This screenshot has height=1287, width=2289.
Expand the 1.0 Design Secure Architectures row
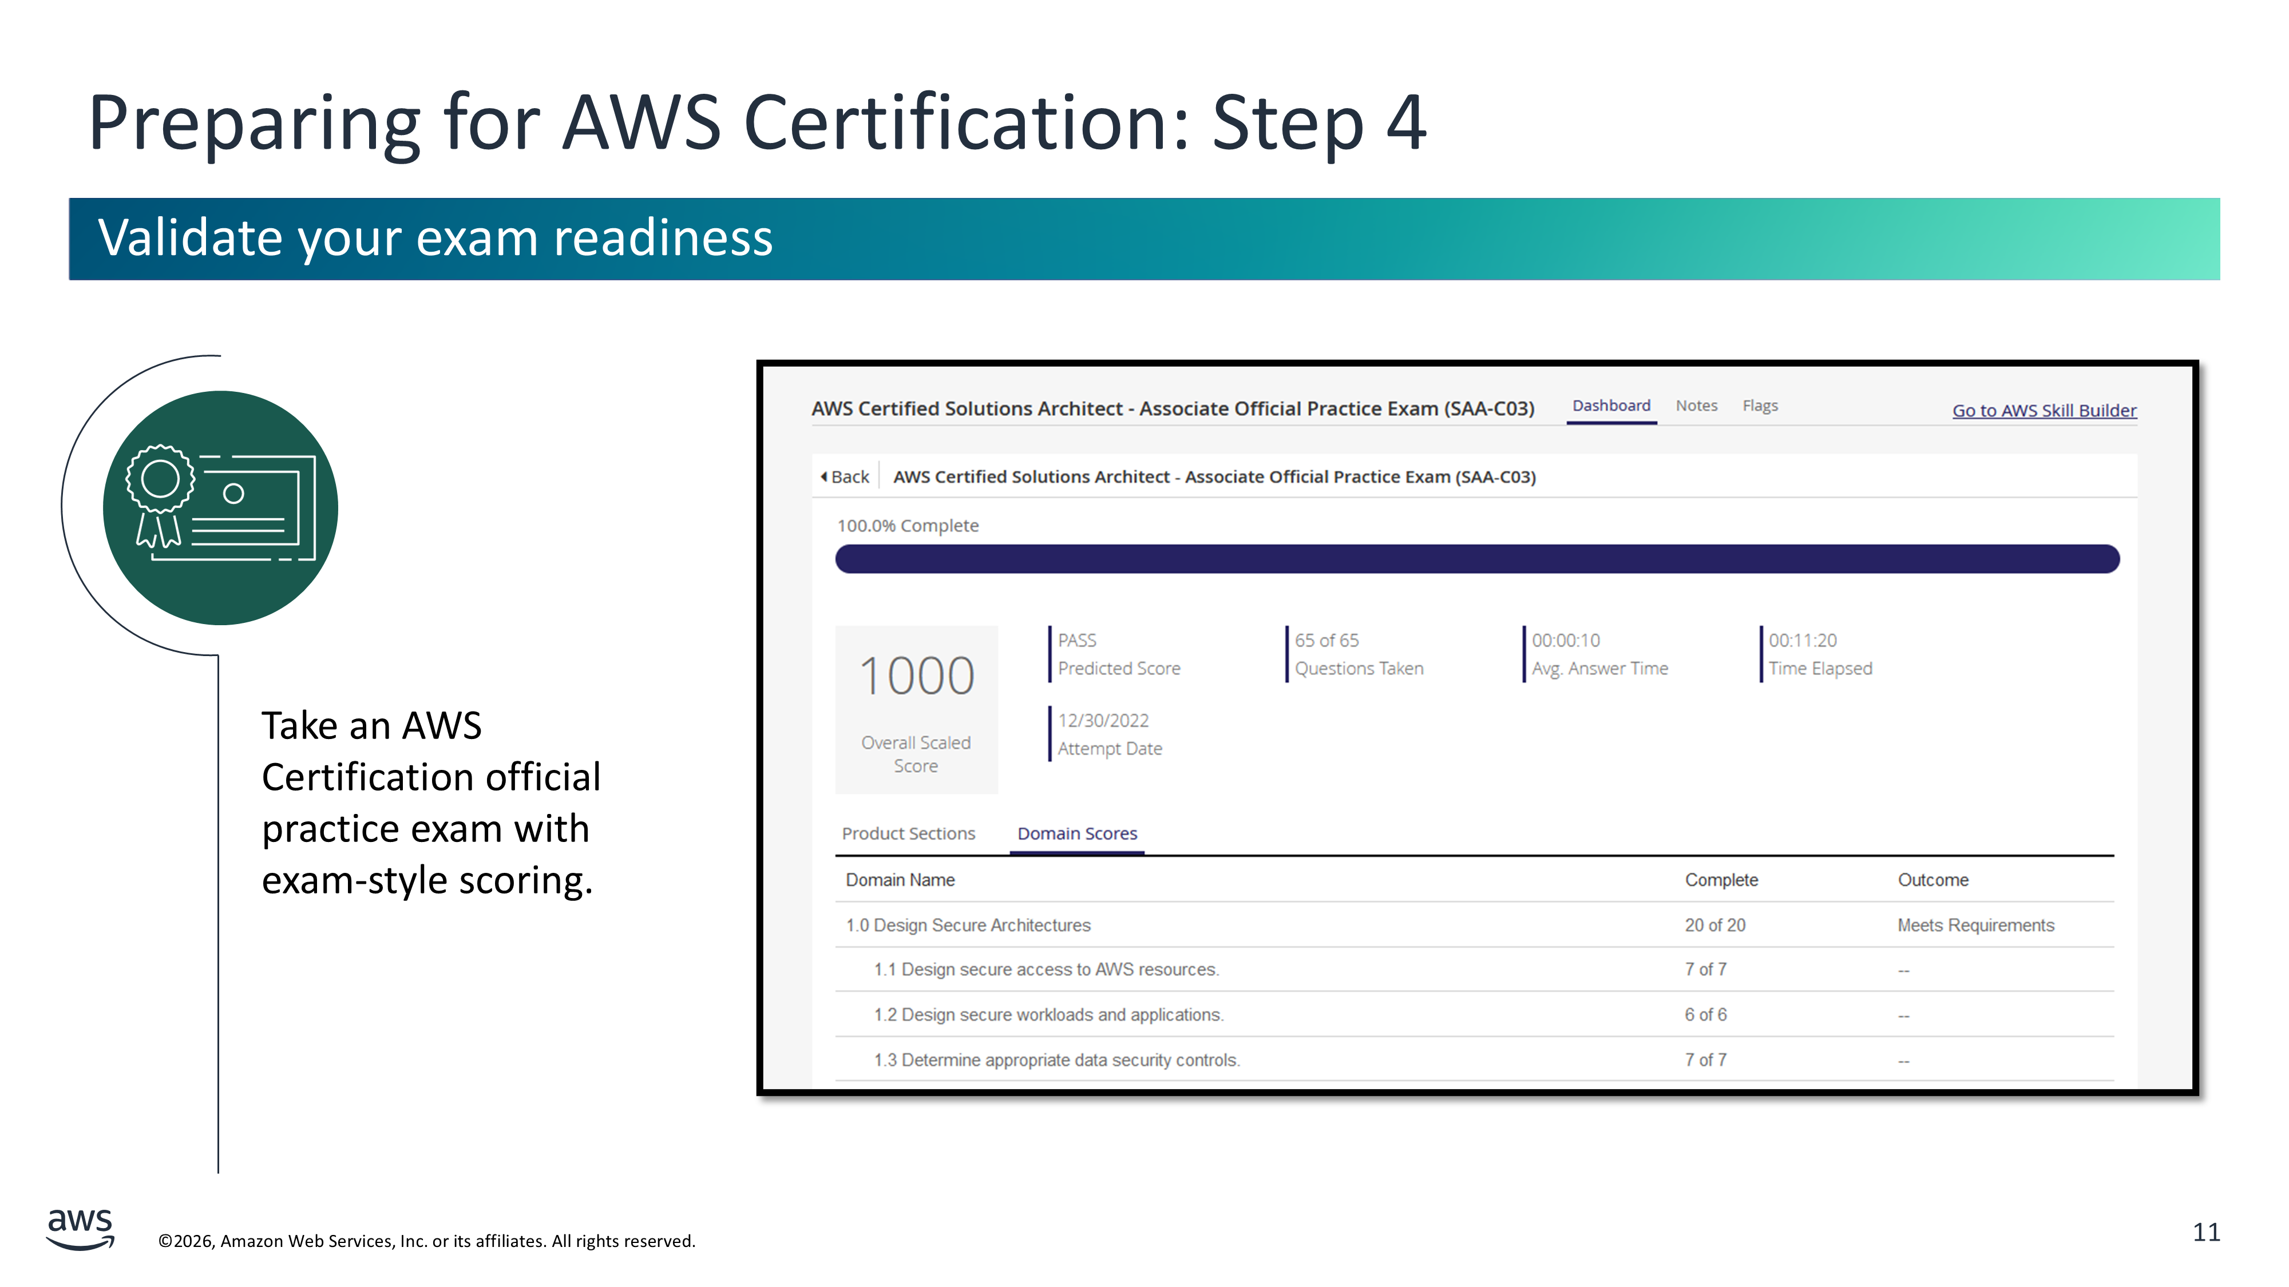pyautogui.click(x=968, y=924)
